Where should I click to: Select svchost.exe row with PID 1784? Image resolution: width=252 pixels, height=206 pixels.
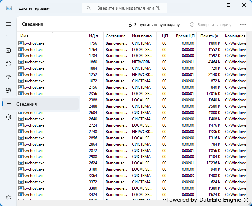131,56
